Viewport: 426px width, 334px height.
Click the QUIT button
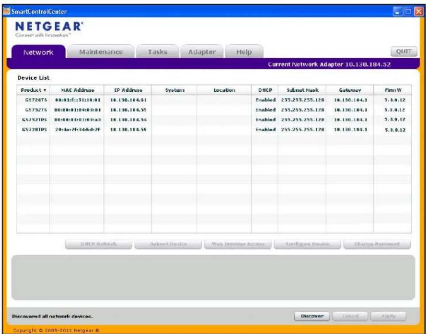click(404, 51)
